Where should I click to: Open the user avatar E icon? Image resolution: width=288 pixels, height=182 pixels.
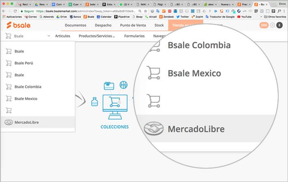pos(279,25)
